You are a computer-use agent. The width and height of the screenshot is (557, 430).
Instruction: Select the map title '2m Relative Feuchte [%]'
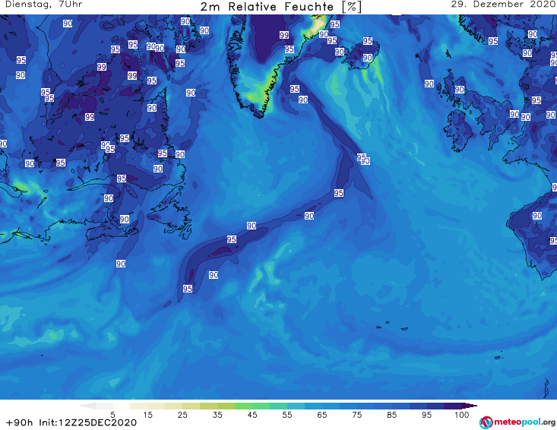click(x=280, y=7)
